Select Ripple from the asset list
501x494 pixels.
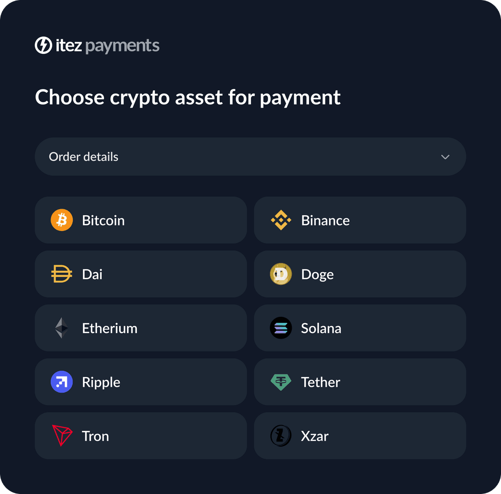(x=141, y=382)
